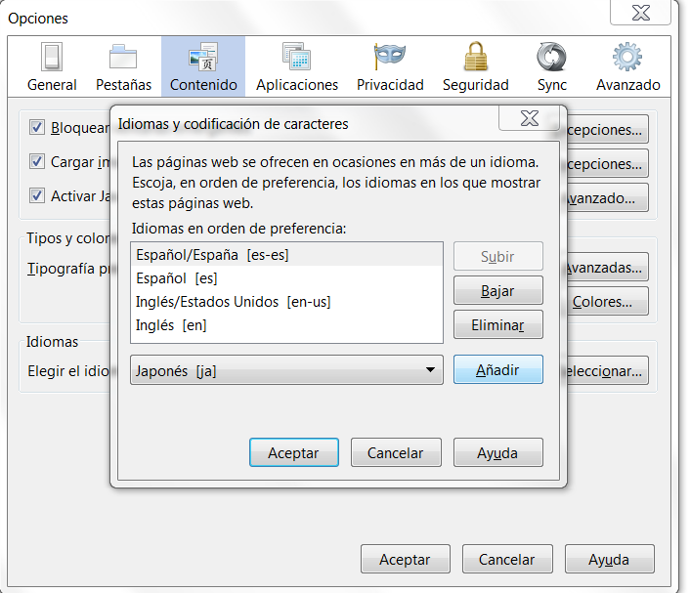Uncheck the Cargar imágenes checkbox
690x593 pixels.
point(37,162)
